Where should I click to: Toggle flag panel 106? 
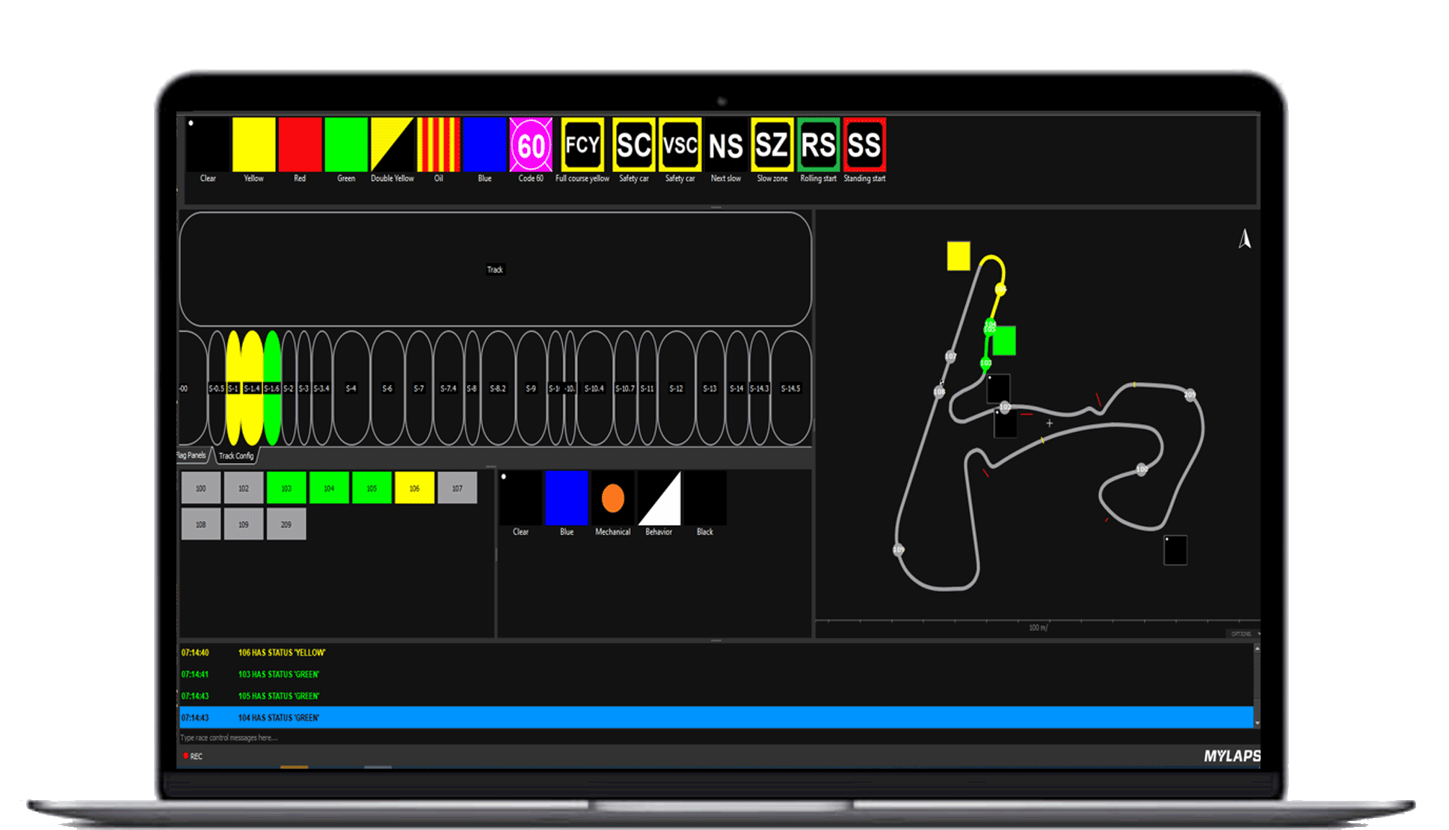tap(414, 488)
